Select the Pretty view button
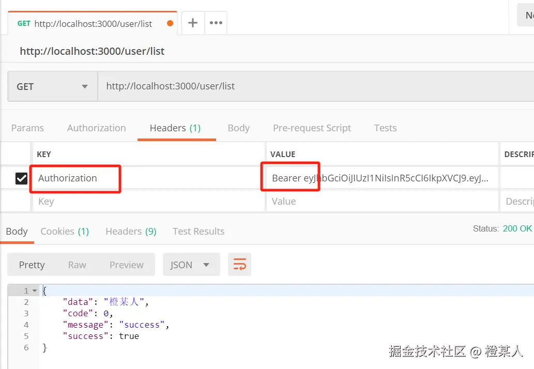Viewport: 534px width, 369px height. coord(32,265)
